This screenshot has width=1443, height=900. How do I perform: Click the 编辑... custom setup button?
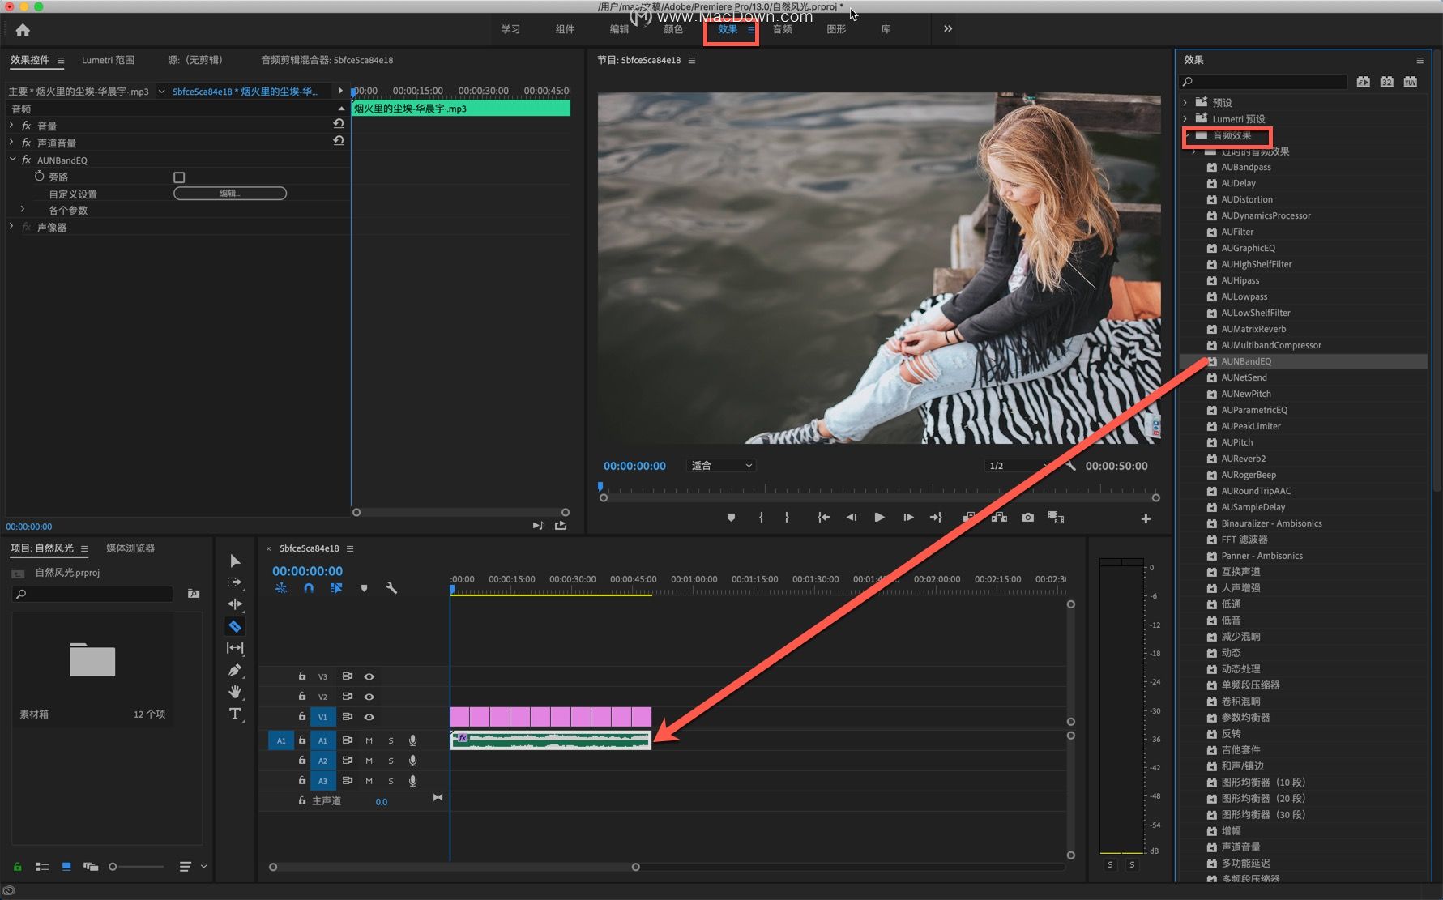click(x=230, y=194)
